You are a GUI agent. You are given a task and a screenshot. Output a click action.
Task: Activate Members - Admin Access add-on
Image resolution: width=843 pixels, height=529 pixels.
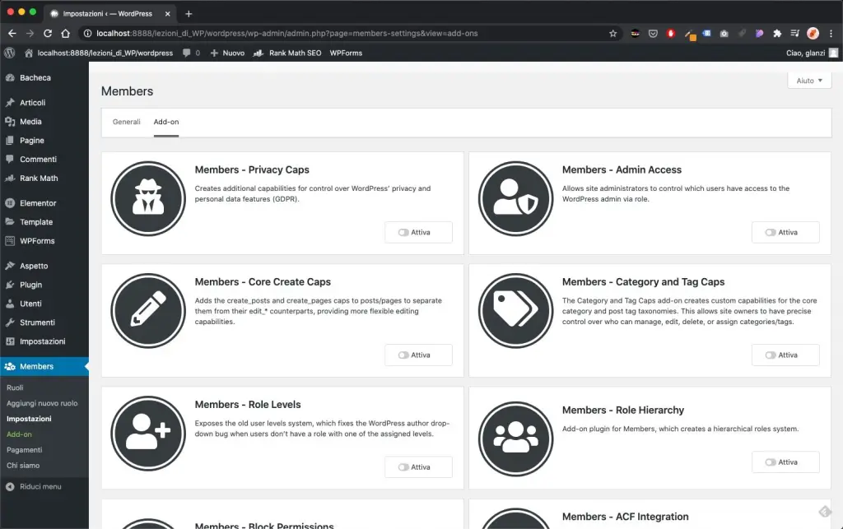785,233
